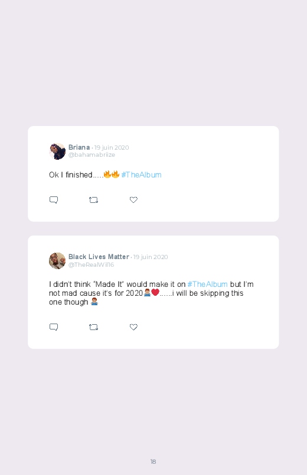The image size is (307, 475).
Task: Open #TheAlbum hashtag in Briana's tweet
Action: (x=141, y=175)
